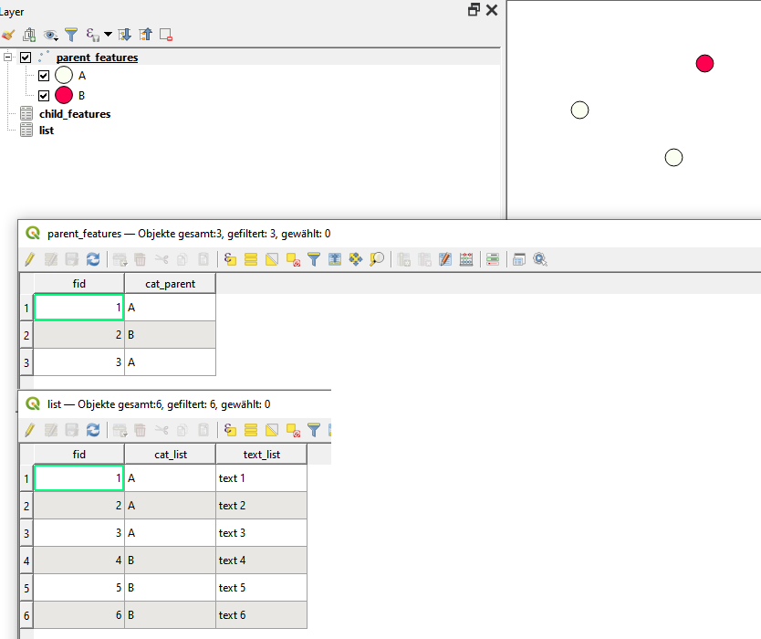Viewport: 761px width, 639px height.
Task: Collapse all layers in the Layers panel
Action: pyautogui.click(x=146, y=34)
